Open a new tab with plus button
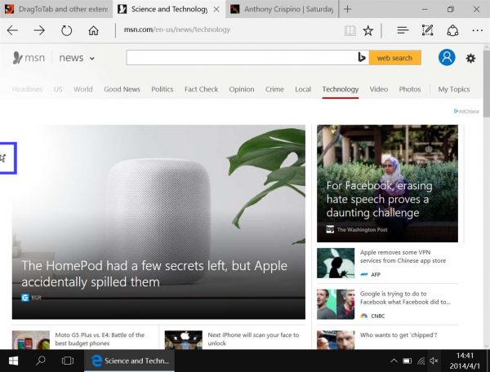 click(x=347, y=9)
